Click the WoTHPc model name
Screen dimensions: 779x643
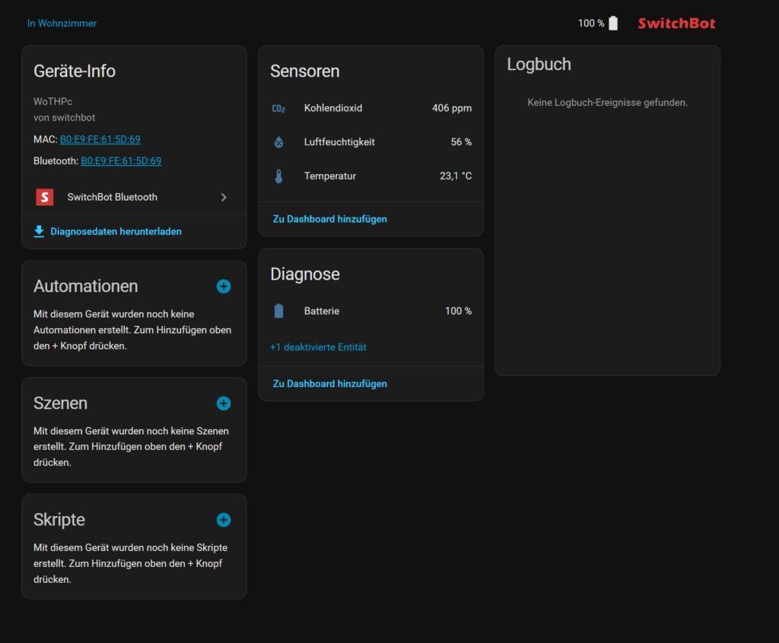coord(52,101)
